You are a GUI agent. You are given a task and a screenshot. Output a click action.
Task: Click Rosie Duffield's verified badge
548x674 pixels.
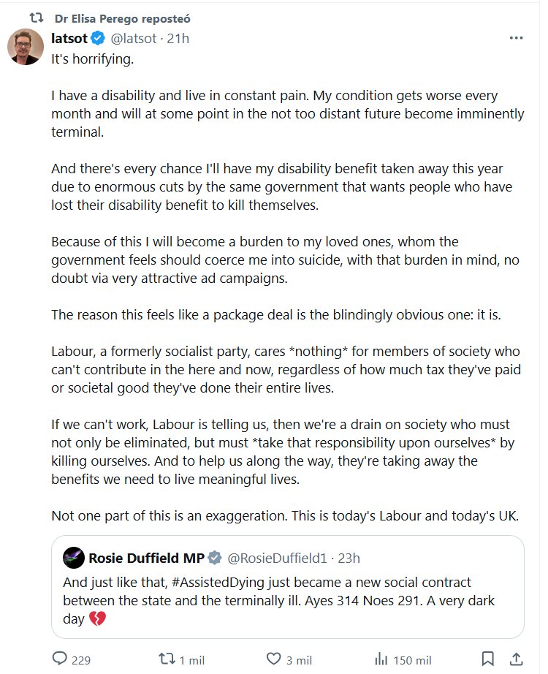coord(214,558)
